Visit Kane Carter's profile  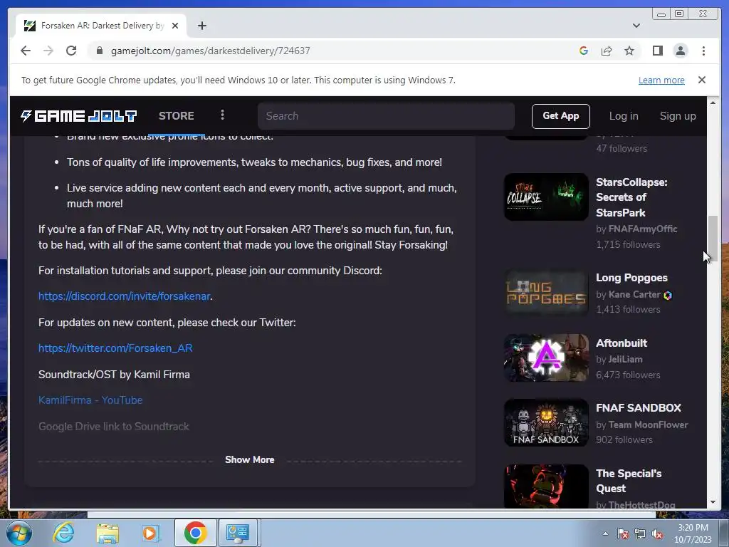(634, 294)
